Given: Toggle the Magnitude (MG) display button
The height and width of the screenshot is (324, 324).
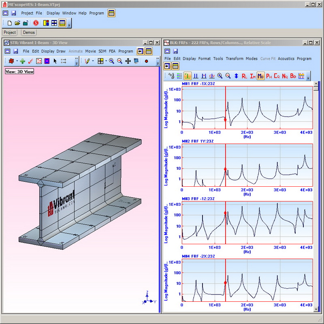Looking at the screenshot, I should (260, 76).
